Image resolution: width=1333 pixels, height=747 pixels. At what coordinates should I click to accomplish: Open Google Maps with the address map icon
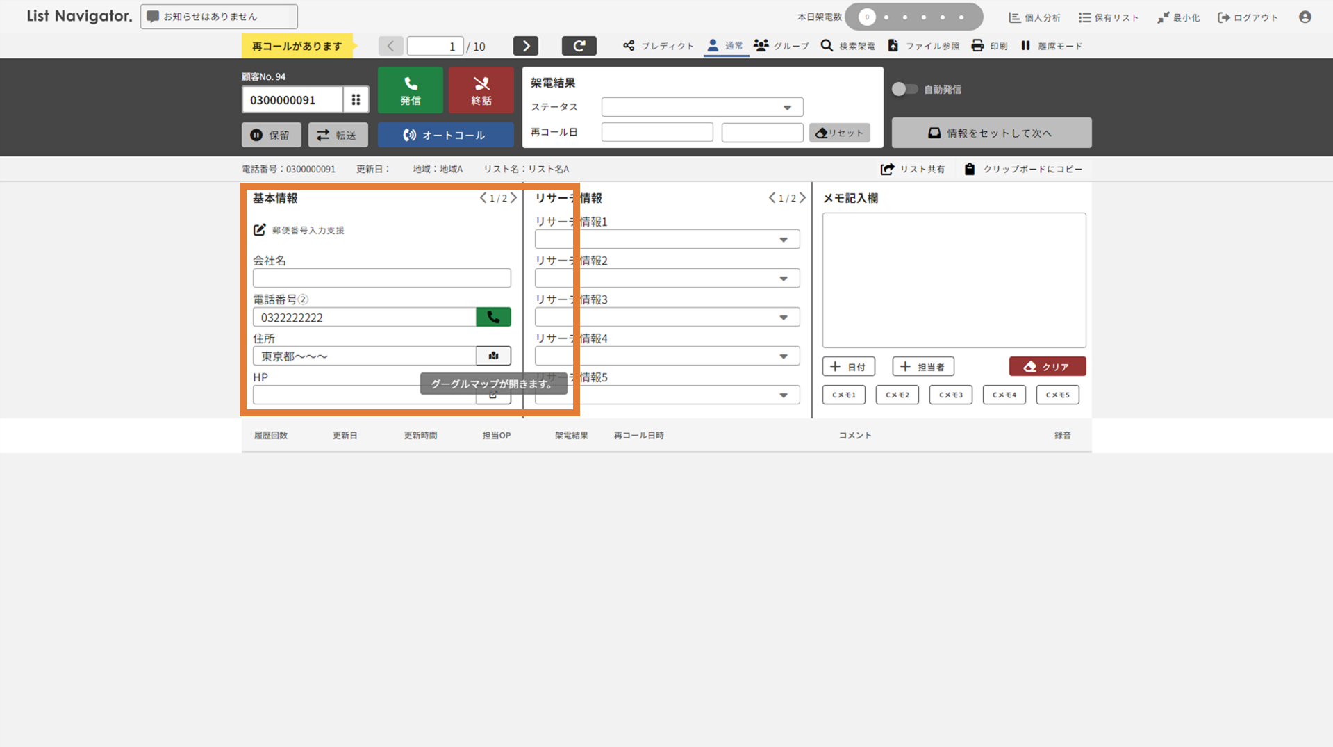[493, 356]
